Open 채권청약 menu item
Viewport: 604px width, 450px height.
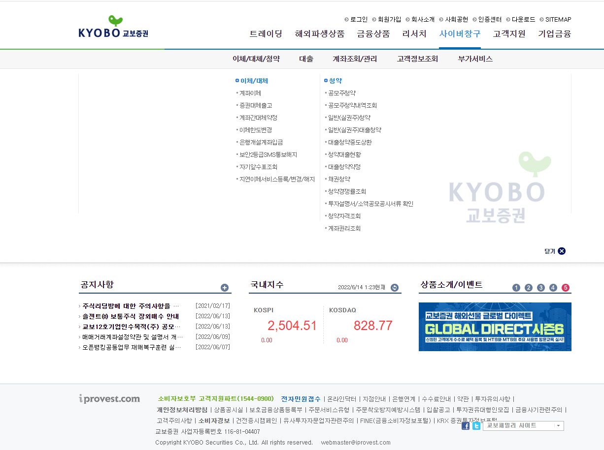click(x=339, y=179)
